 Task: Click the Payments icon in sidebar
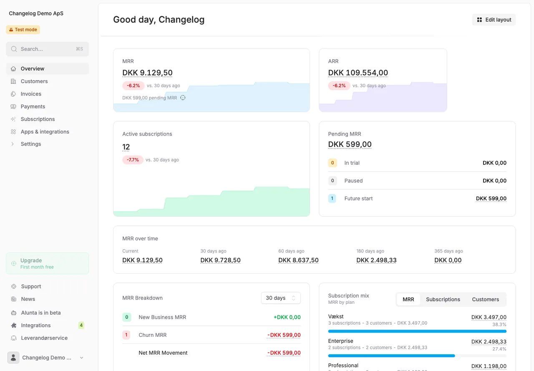(x=13, y=106)
